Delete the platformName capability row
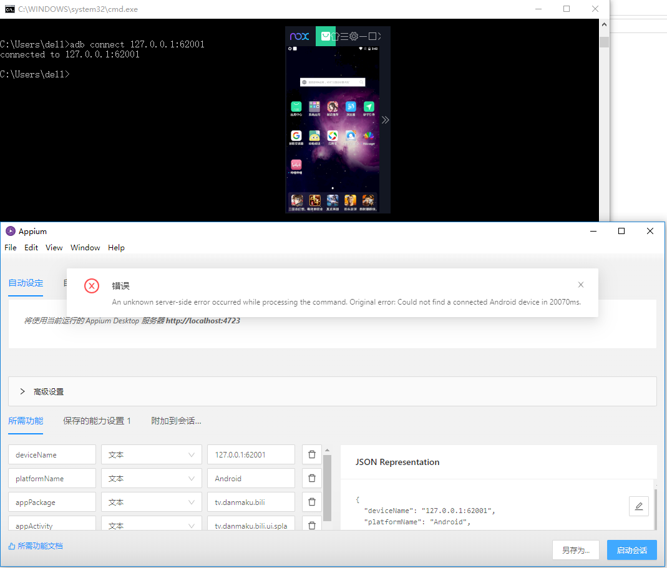 [311, 479]
